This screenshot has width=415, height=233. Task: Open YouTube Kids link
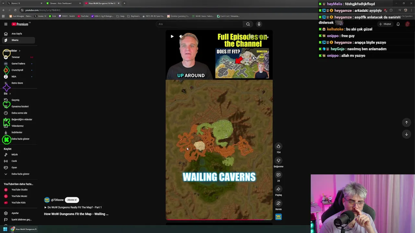[18, 203]
